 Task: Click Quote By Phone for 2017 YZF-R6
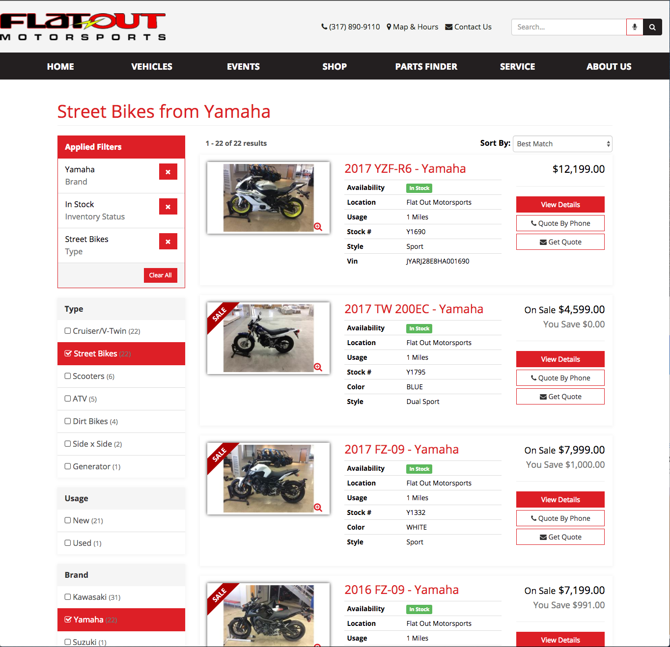pos(560,223)
